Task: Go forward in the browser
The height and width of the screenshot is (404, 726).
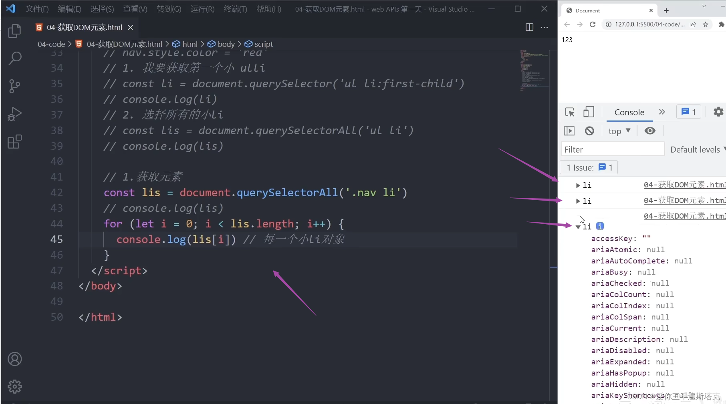Action: 580,24
